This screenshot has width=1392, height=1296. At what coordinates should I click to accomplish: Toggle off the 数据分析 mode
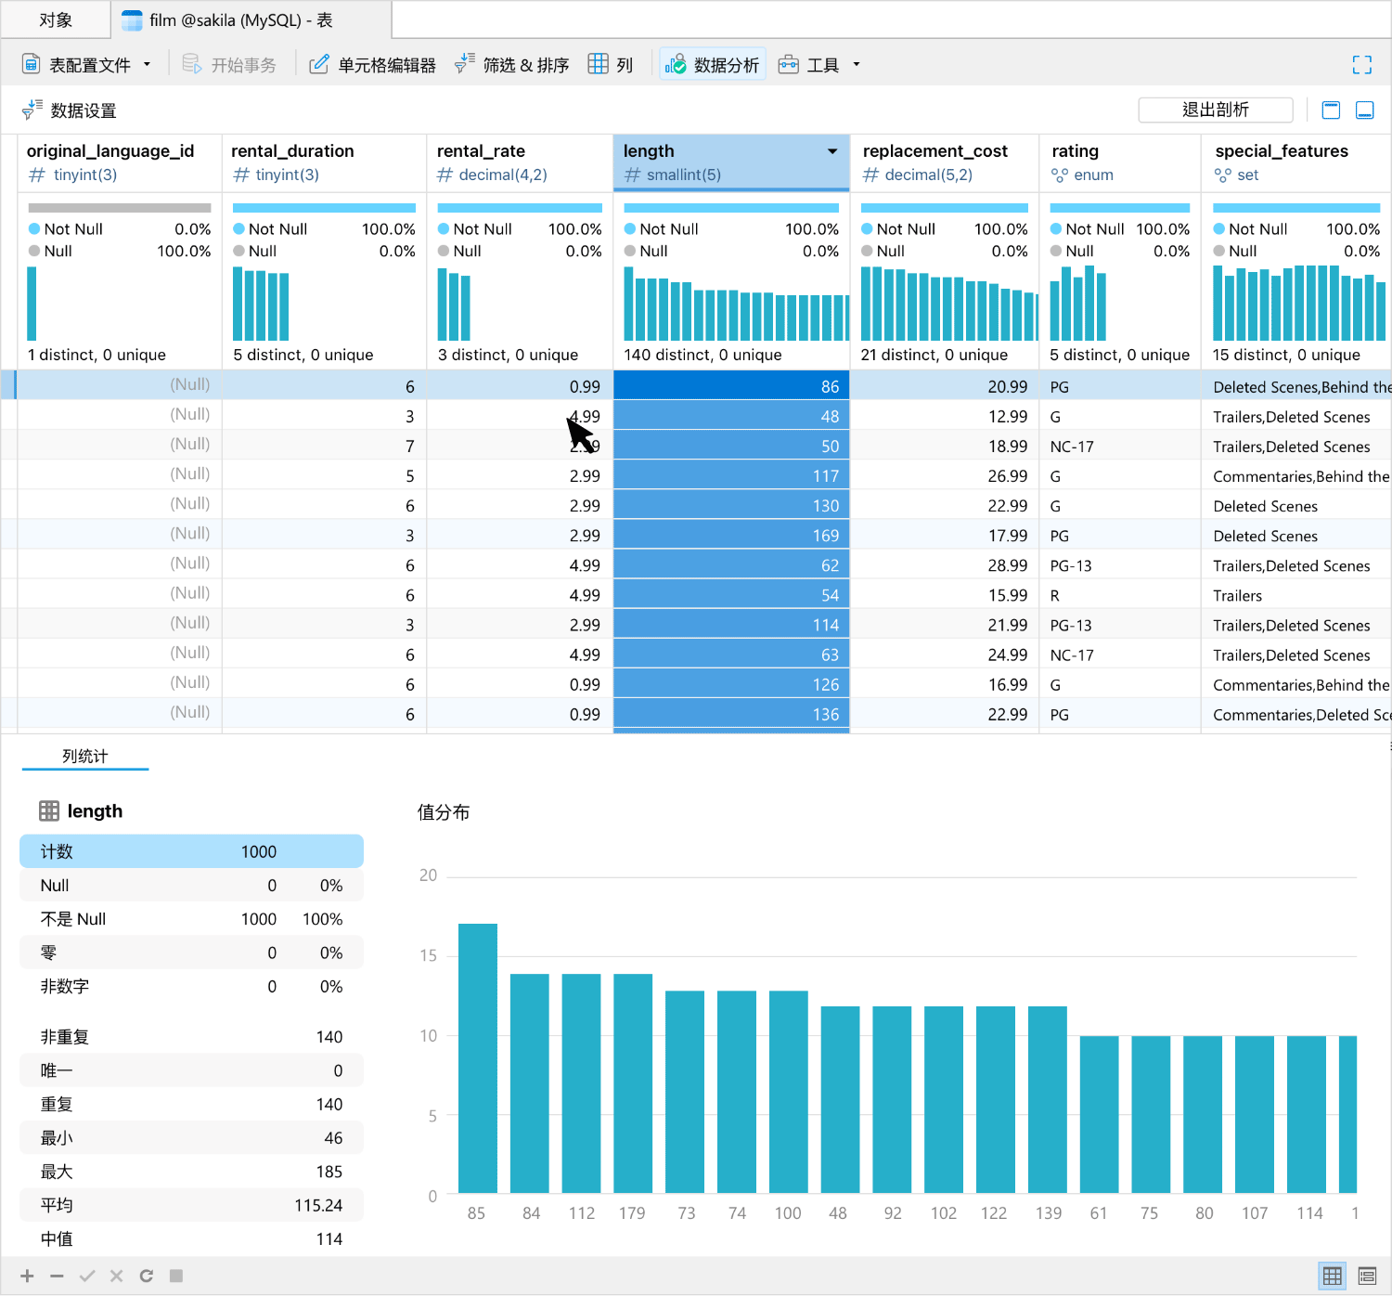(712, 64)
